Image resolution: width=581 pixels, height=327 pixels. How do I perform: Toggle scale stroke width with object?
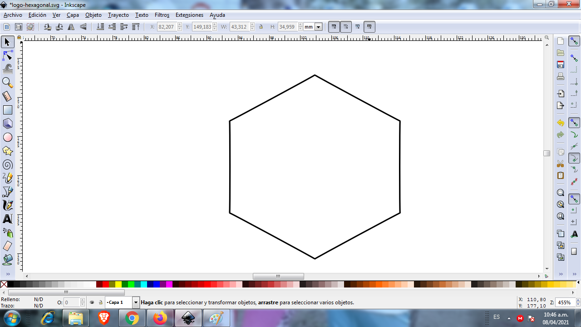click(x=334, y=27)
